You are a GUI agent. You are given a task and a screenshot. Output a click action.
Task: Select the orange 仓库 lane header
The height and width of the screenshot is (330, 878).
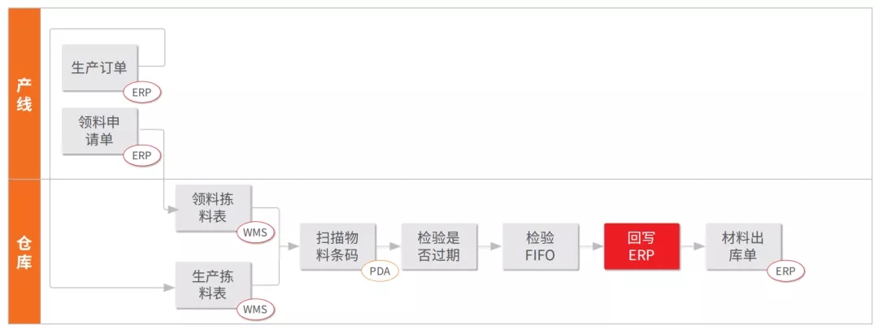point(24,252)
